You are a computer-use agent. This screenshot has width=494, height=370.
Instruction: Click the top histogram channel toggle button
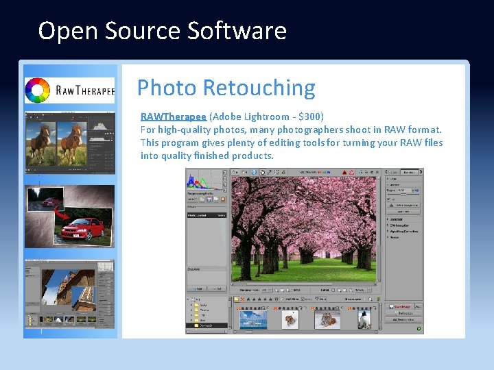tap(225, 173)
